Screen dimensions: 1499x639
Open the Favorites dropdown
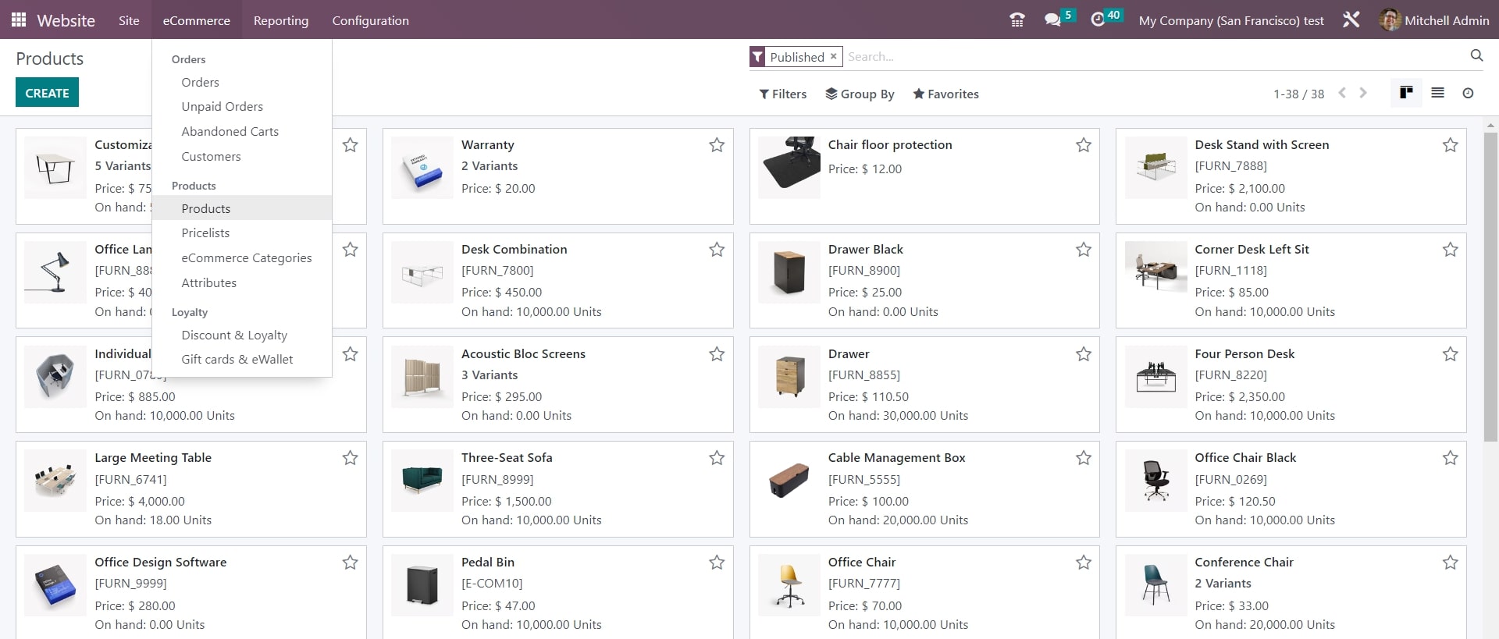pyautogui.click(x=945, y=94)
